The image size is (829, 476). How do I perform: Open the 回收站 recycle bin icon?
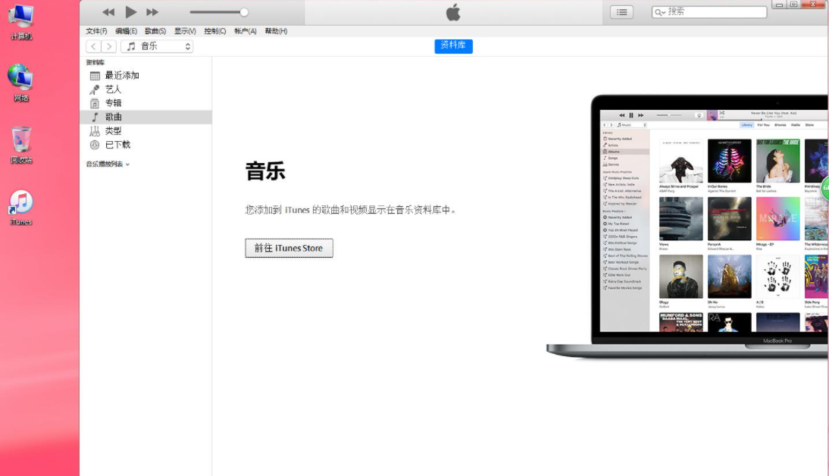21,146
